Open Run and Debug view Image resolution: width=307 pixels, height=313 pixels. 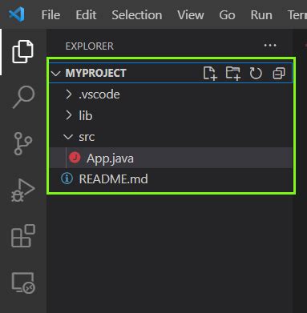point(23,191)
